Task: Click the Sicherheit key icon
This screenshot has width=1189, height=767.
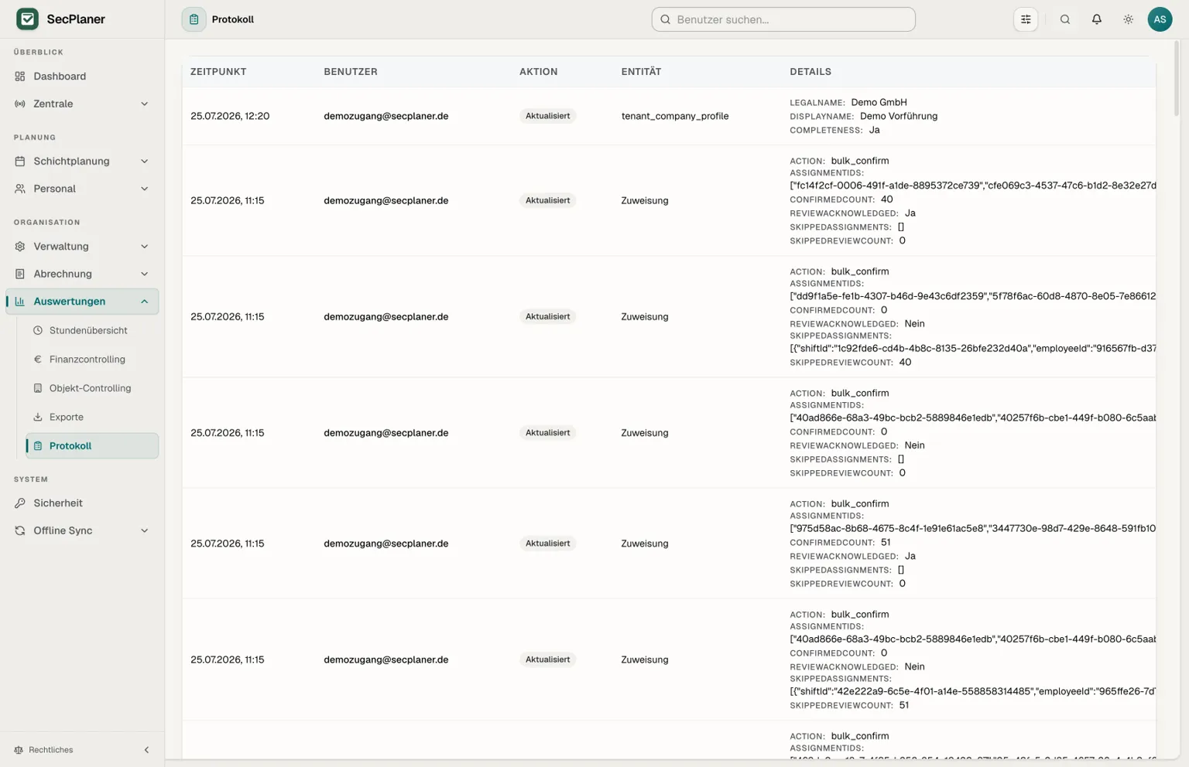Action: point(20,503)
